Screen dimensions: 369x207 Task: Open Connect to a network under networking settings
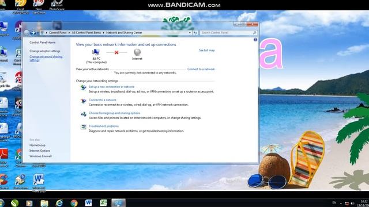(x=103, y=100)
